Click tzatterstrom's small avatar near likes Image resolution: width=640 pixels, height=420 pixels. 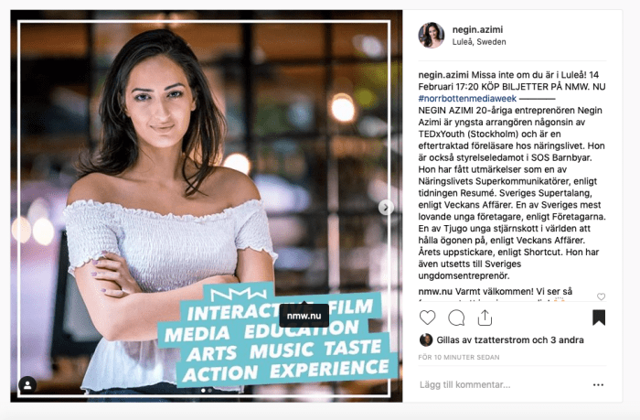point(426,339)
